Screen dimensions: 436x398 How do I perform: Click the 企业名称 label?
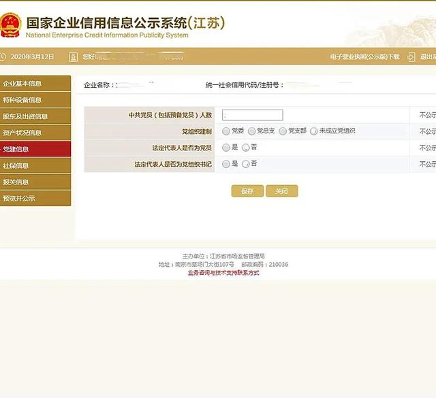[x=99, y=85]
